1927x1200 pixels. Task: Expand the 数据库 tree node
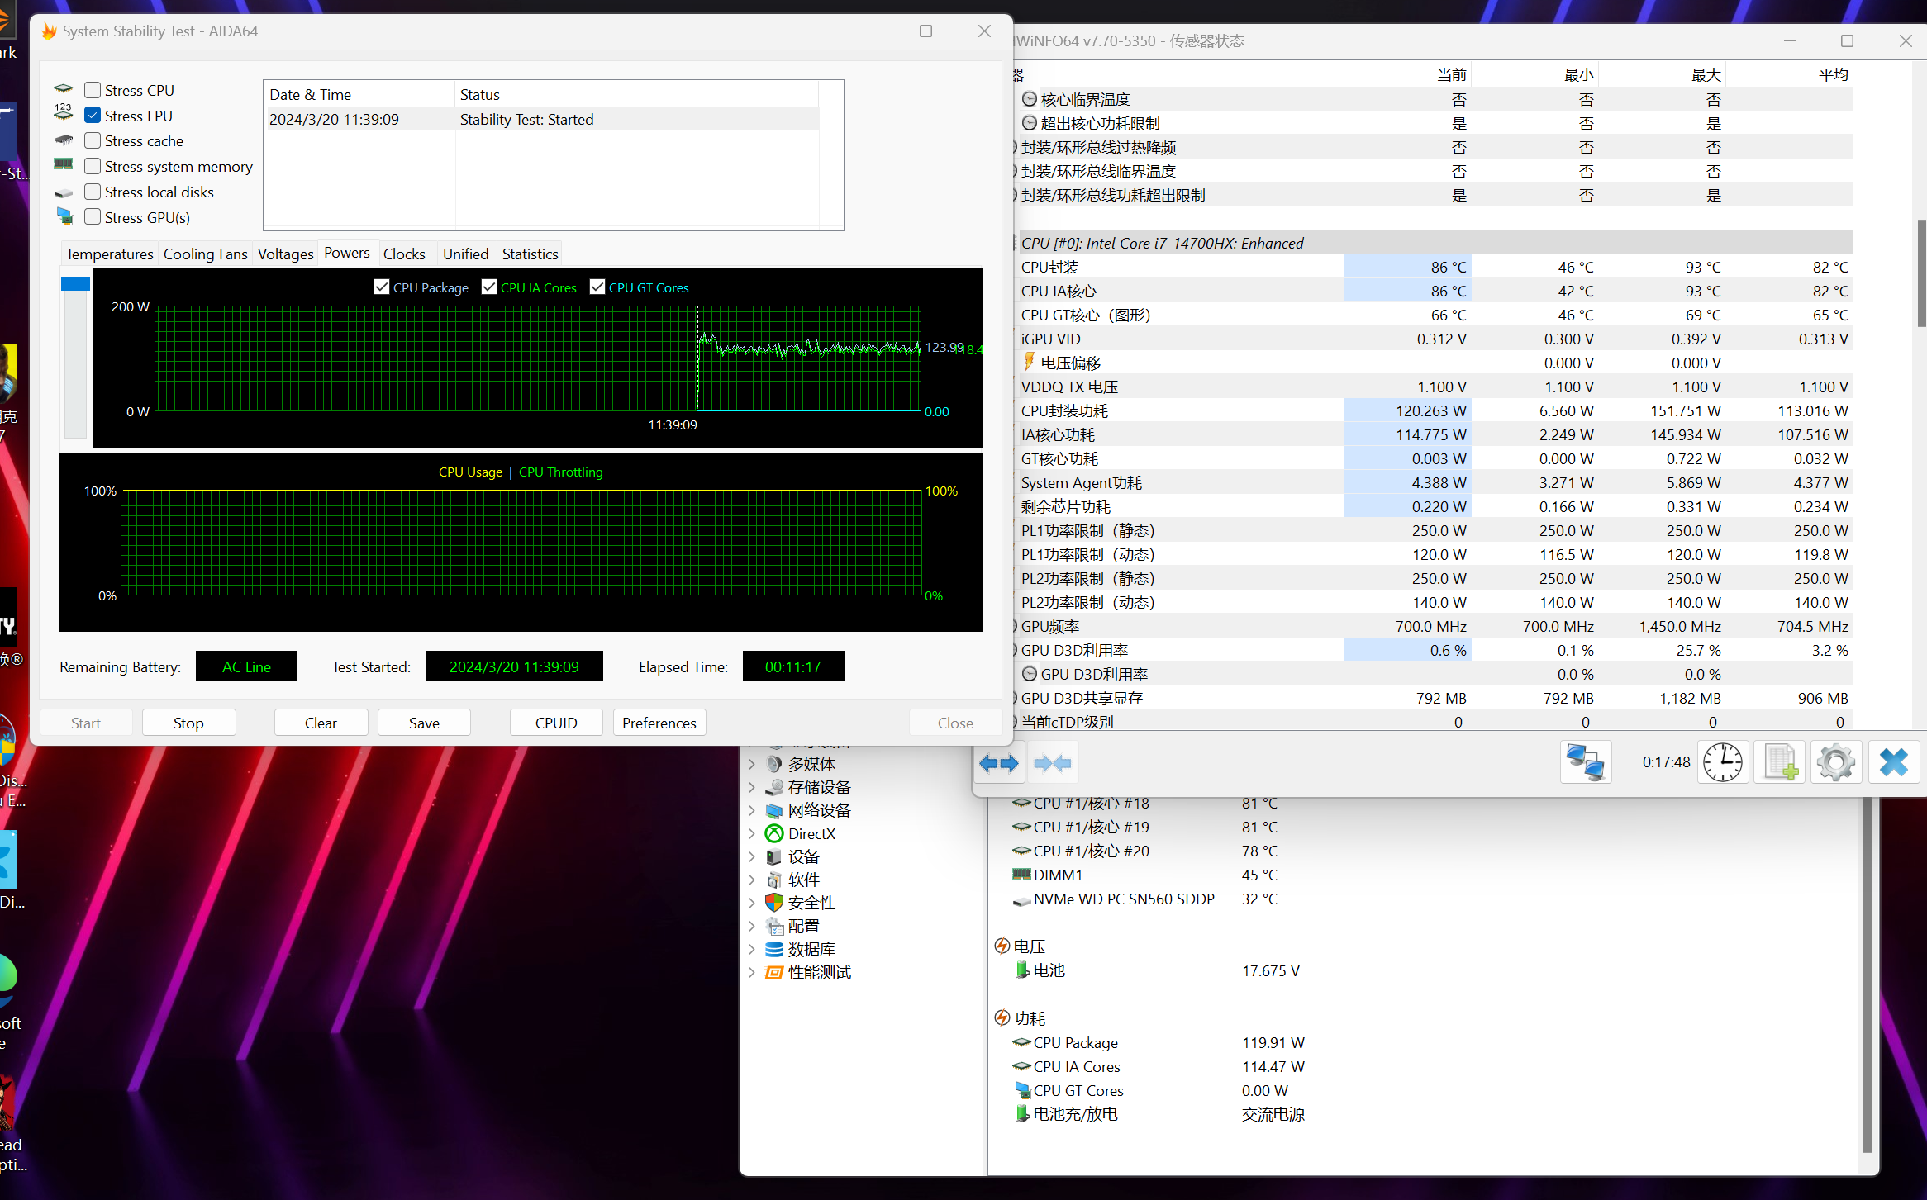[752, 949]
